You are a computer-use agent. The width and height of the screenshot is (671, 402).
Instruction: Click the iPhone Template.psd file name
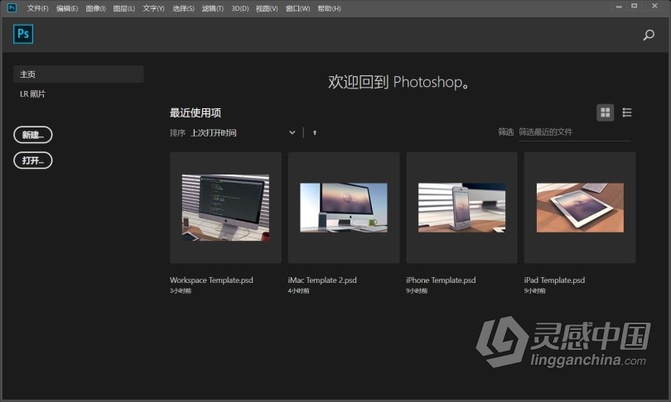(x=441, y=280)
